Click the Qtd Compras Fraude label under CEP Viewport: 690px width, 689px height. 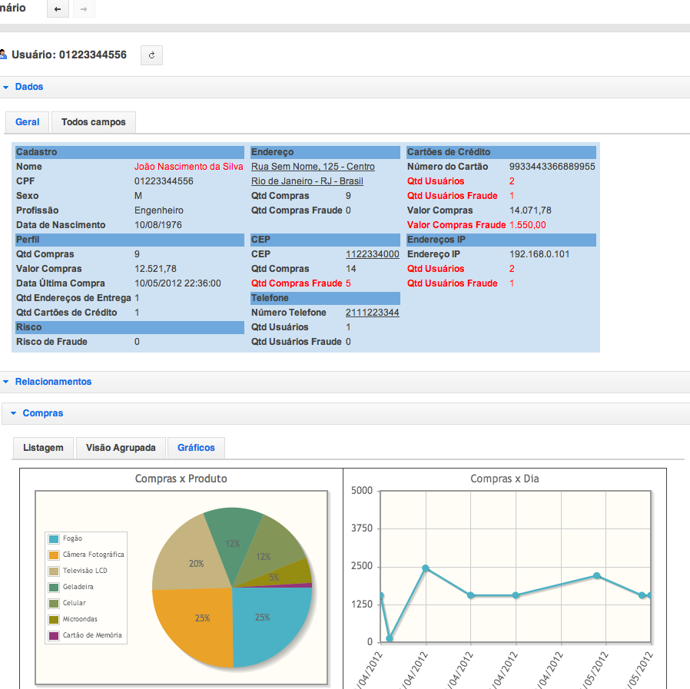click(297, 283)
